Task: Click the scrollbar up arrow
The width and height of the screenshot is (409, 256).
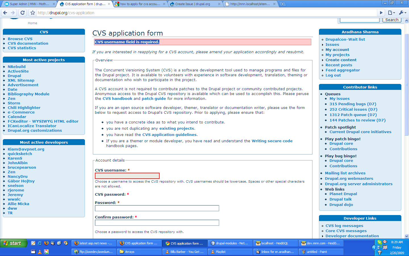Action: [406, 21]
